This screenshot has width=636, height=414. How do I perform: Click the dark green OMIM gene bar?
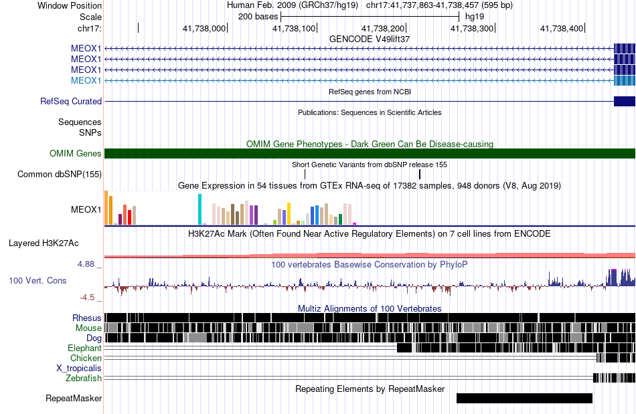(370, 154)
